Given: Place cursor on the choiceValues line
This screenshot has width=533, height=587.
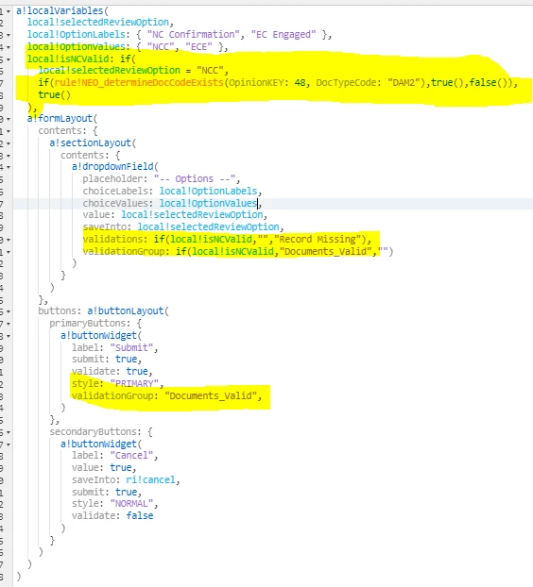Looking at the screenshot, I should 273,203.
